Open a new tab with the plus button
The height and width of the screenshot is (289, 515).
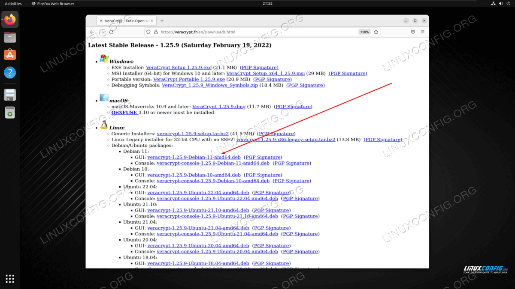(162, 21)
